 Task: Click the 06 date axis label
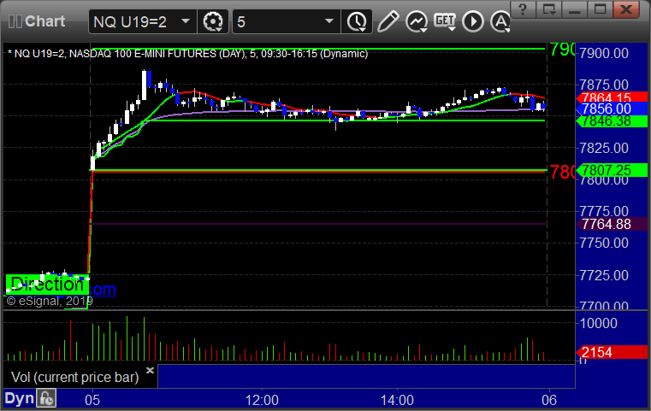pyautogui.click(x=549, y=400)
